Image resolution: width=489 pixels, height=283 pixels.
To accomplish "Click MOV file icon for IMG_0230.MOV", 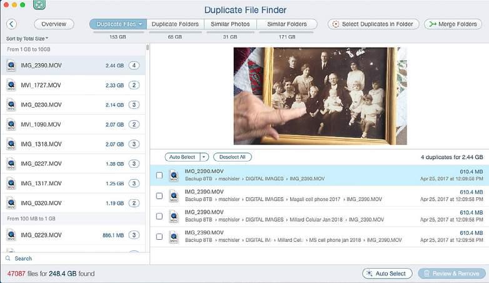I will tap(11, 105).
